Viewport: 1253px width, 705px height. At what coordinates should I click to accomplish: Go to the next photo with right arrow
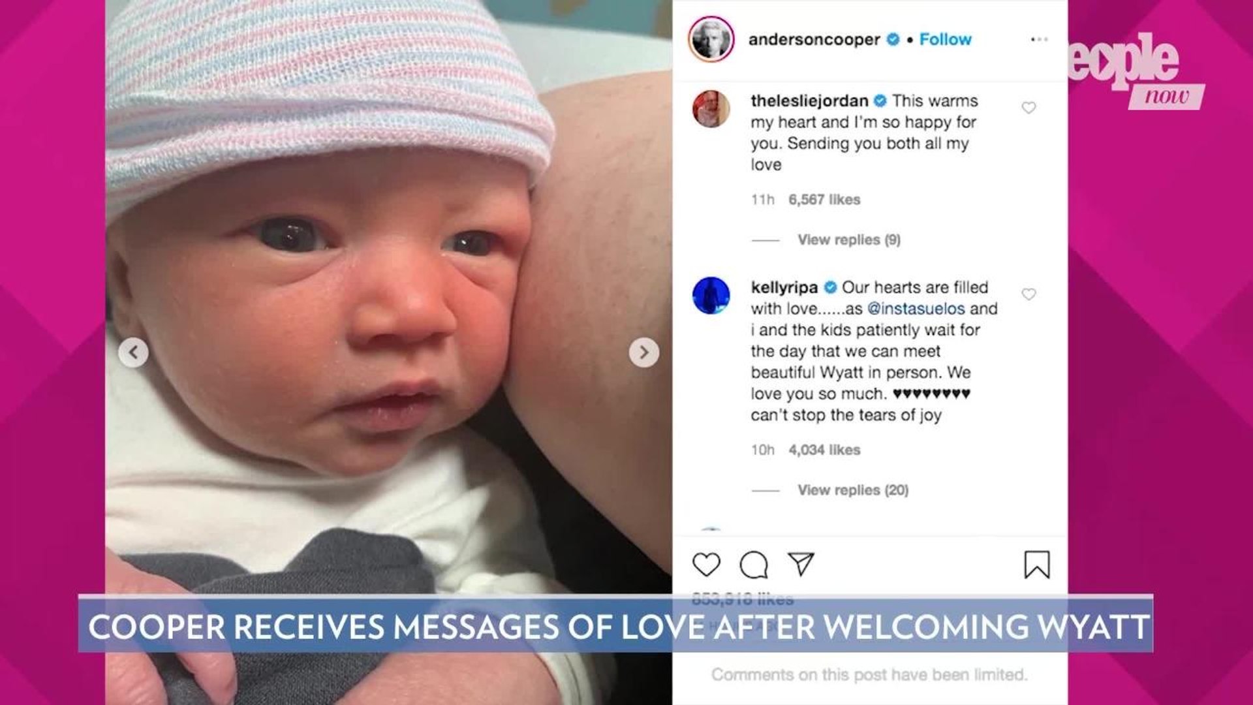pos(643,352)
